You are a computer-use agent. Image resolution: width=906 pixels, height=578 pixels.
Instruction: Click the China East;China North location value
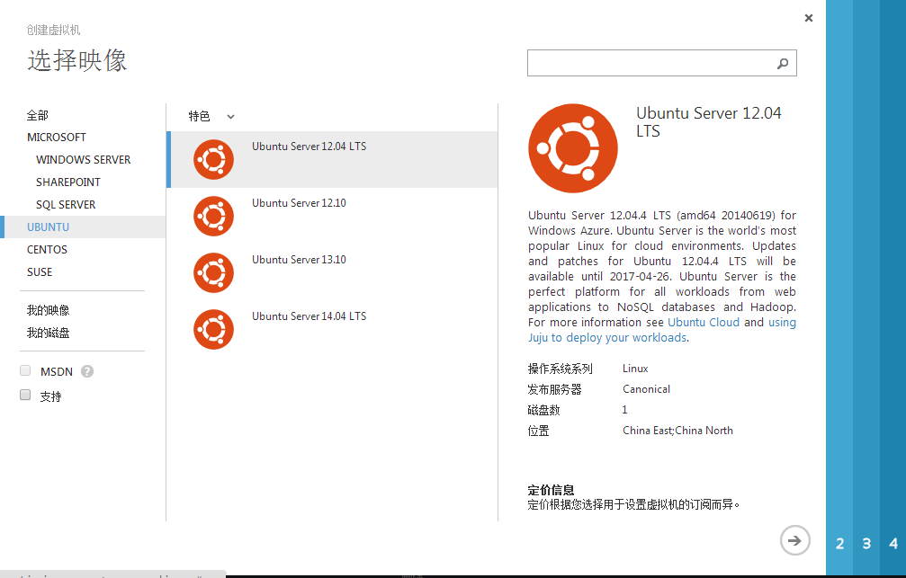[677, 431]
